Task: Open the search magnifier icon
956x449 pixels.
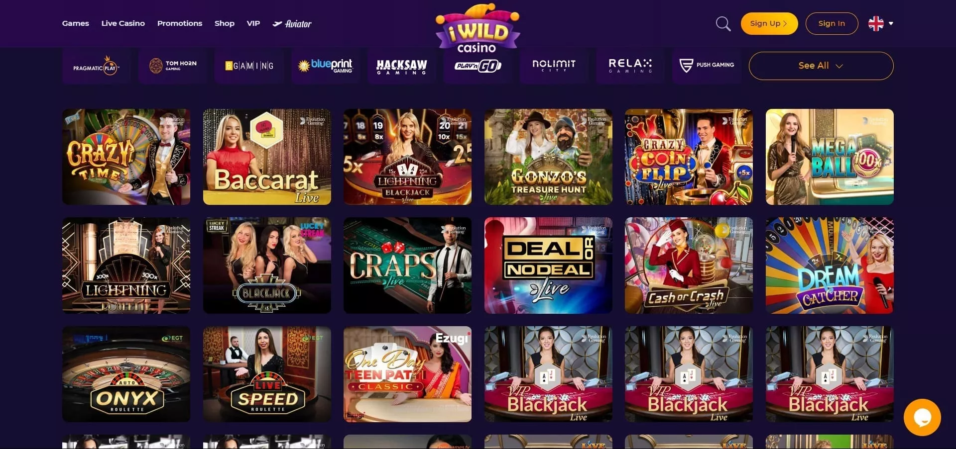Action: pyautogui.click(x=723, y=24)
